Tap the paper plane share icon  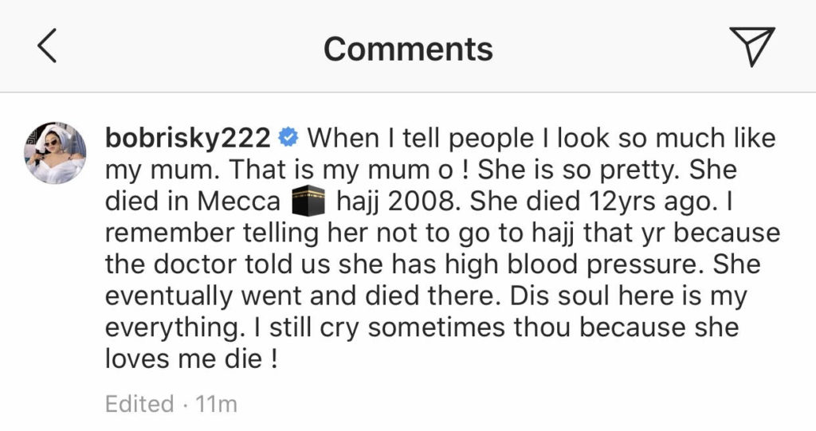[751, 47]
